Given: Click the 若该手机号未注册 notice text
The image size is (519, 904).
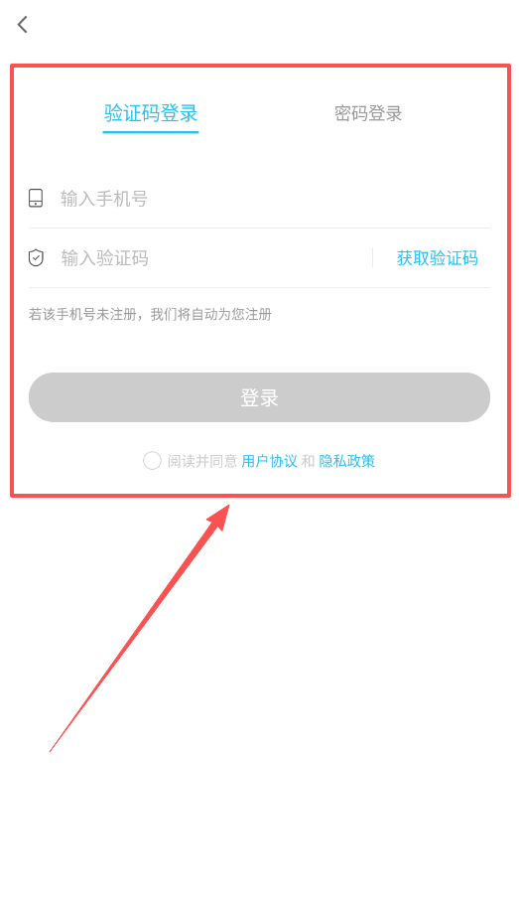Looking at the screenshot, I should pos(150,314).
